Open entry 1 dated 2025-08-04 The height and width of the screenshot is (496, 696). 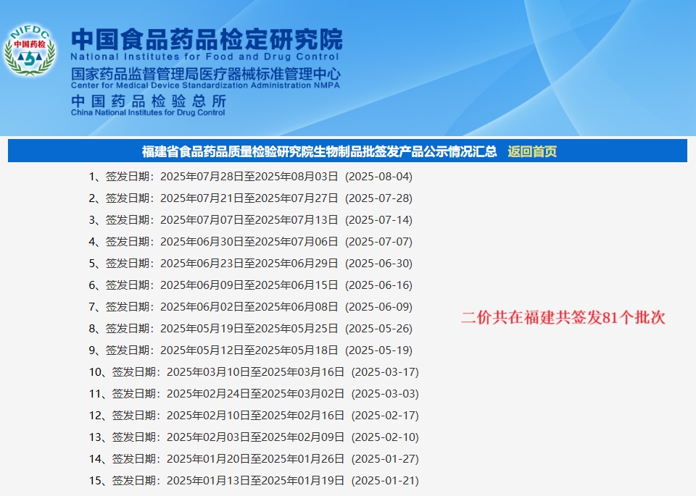(x=250, y=177)
